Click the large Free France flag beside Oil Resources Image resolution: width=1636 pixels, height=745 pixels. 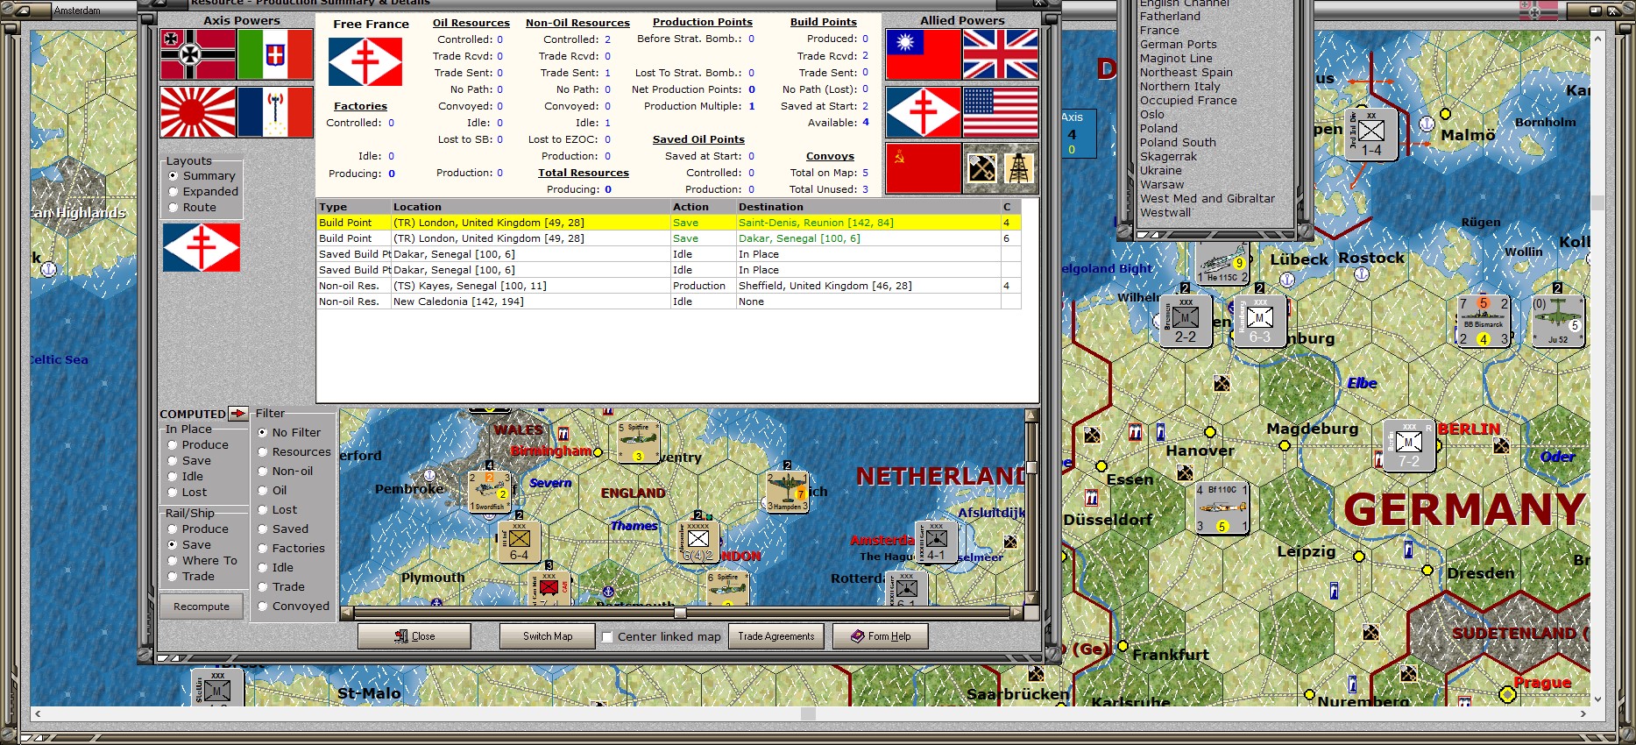tap(365, 61)
